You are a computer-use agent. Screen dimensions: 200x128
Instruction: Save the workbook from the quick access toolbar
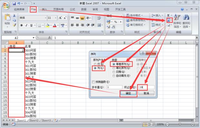(x=14, y=4)
